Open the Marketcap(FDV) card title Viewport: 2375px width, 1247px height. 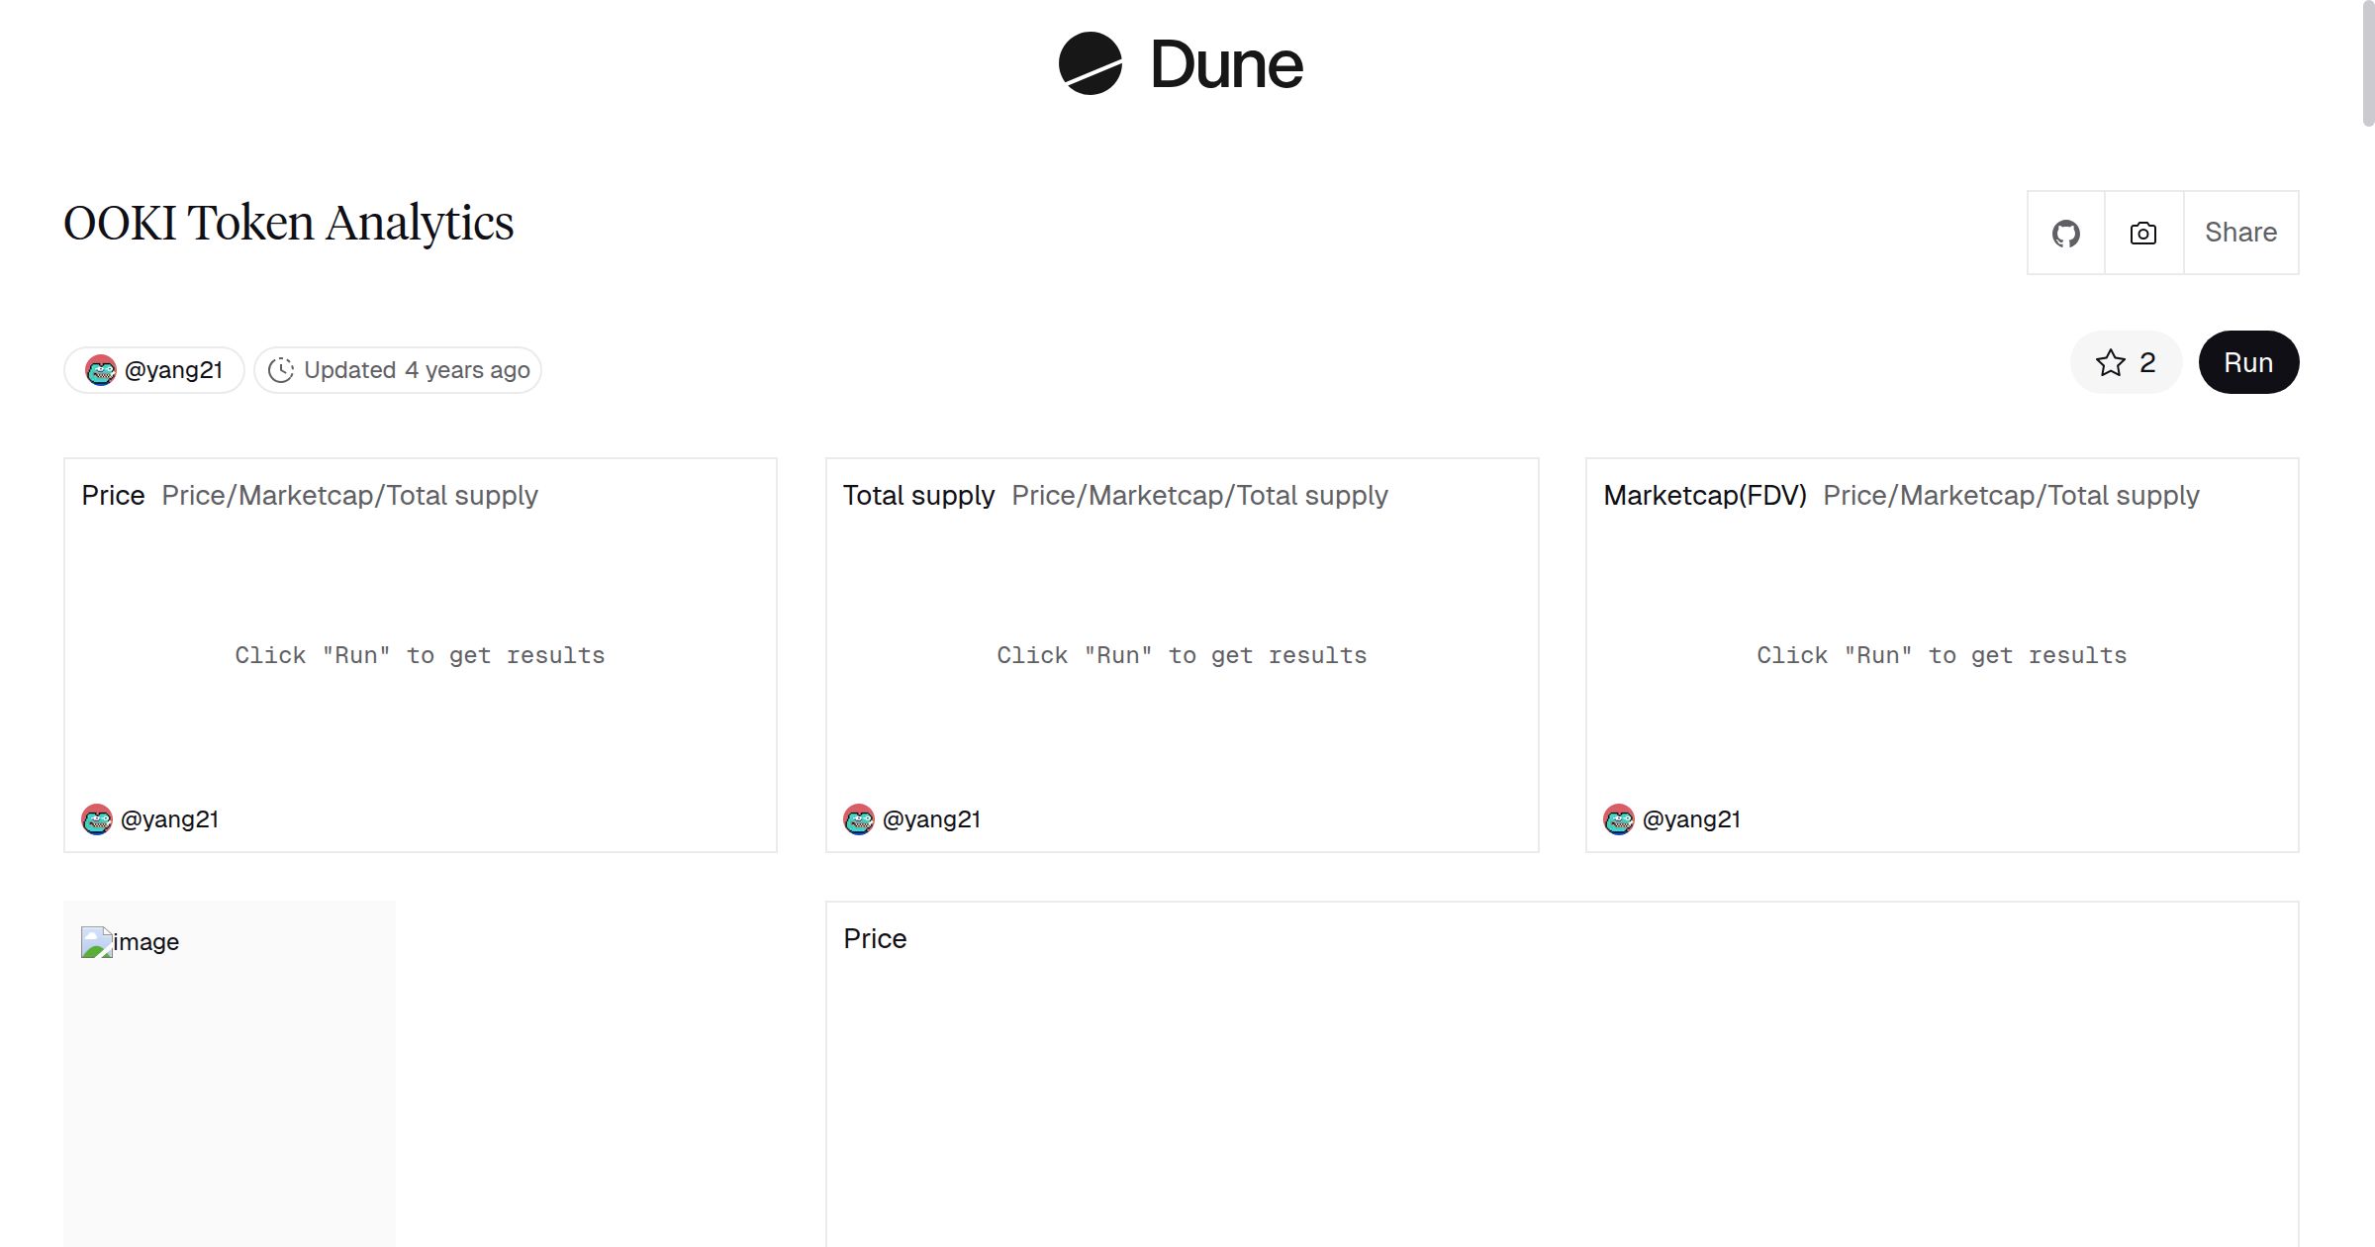click(1704, 495)
